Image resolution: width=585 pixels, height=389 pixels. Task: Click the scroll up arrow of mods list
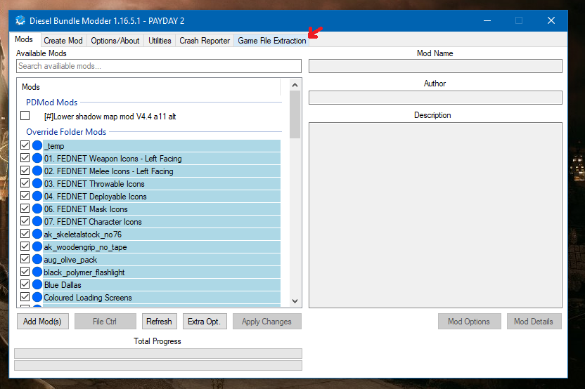295,85
